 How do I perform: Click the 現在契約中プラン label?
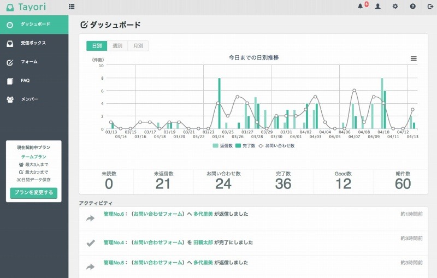tap(34, 147)
